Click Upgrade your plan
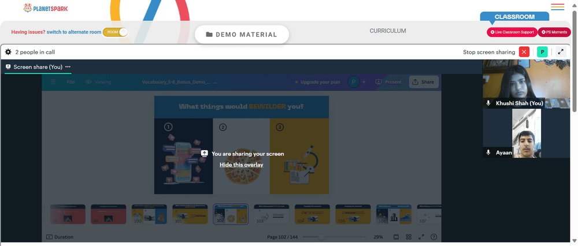The width and height of the screenshot is (578, 246). pyautogui.click(x=317, y=82)
